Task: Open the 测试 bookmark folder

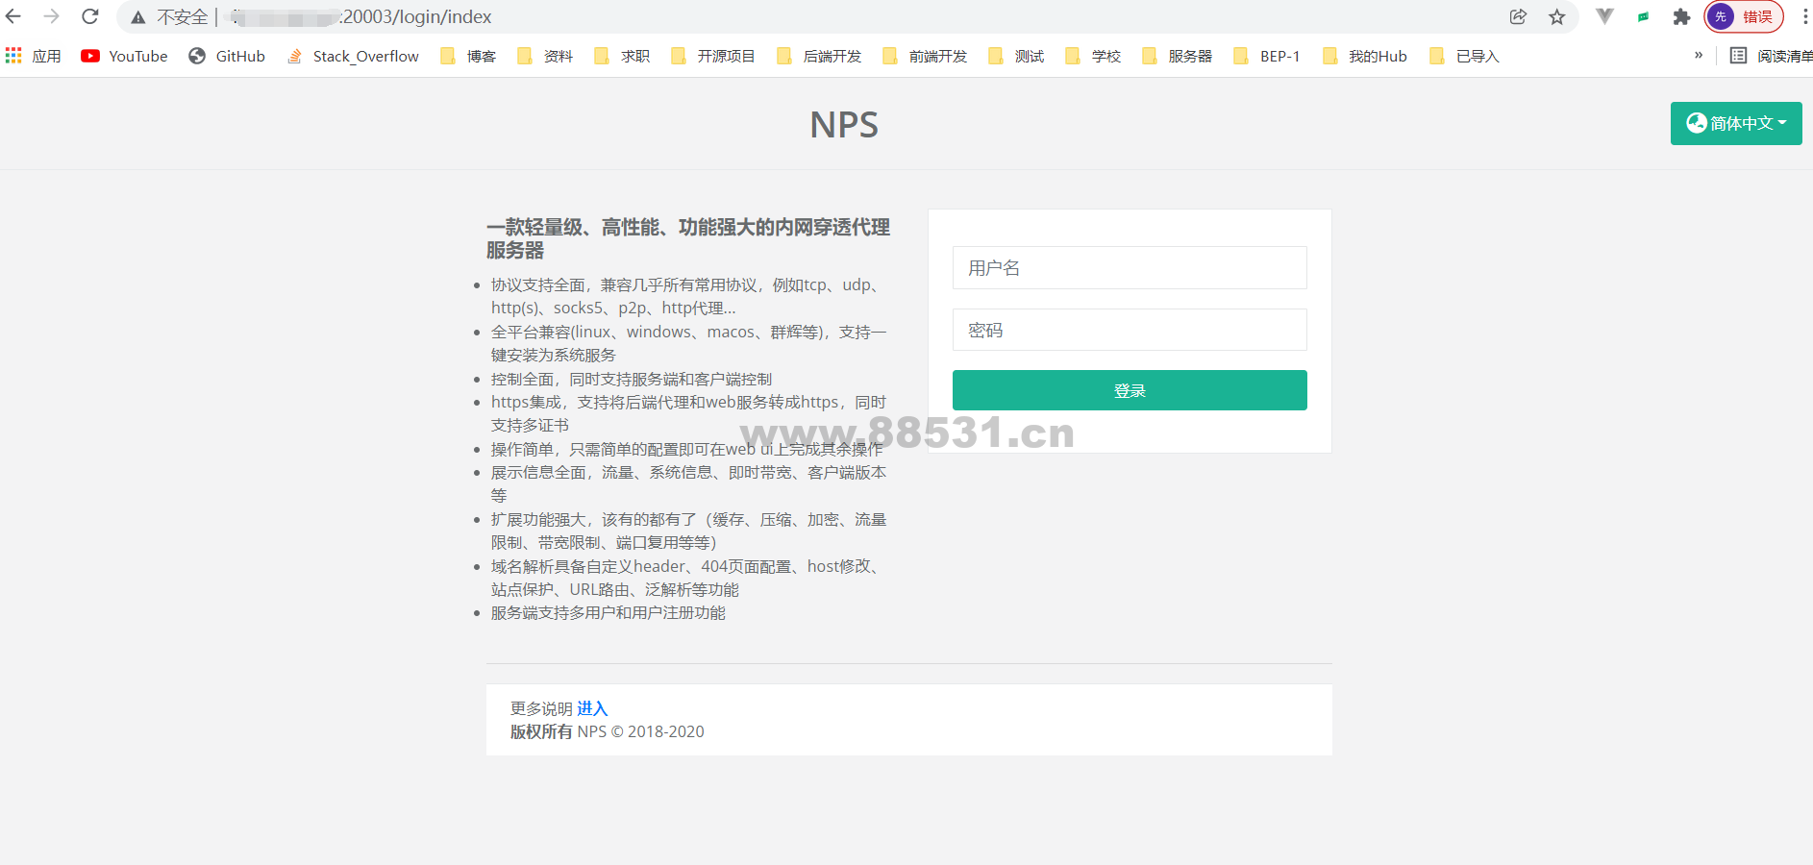Action: click(x=1016, y=56)
